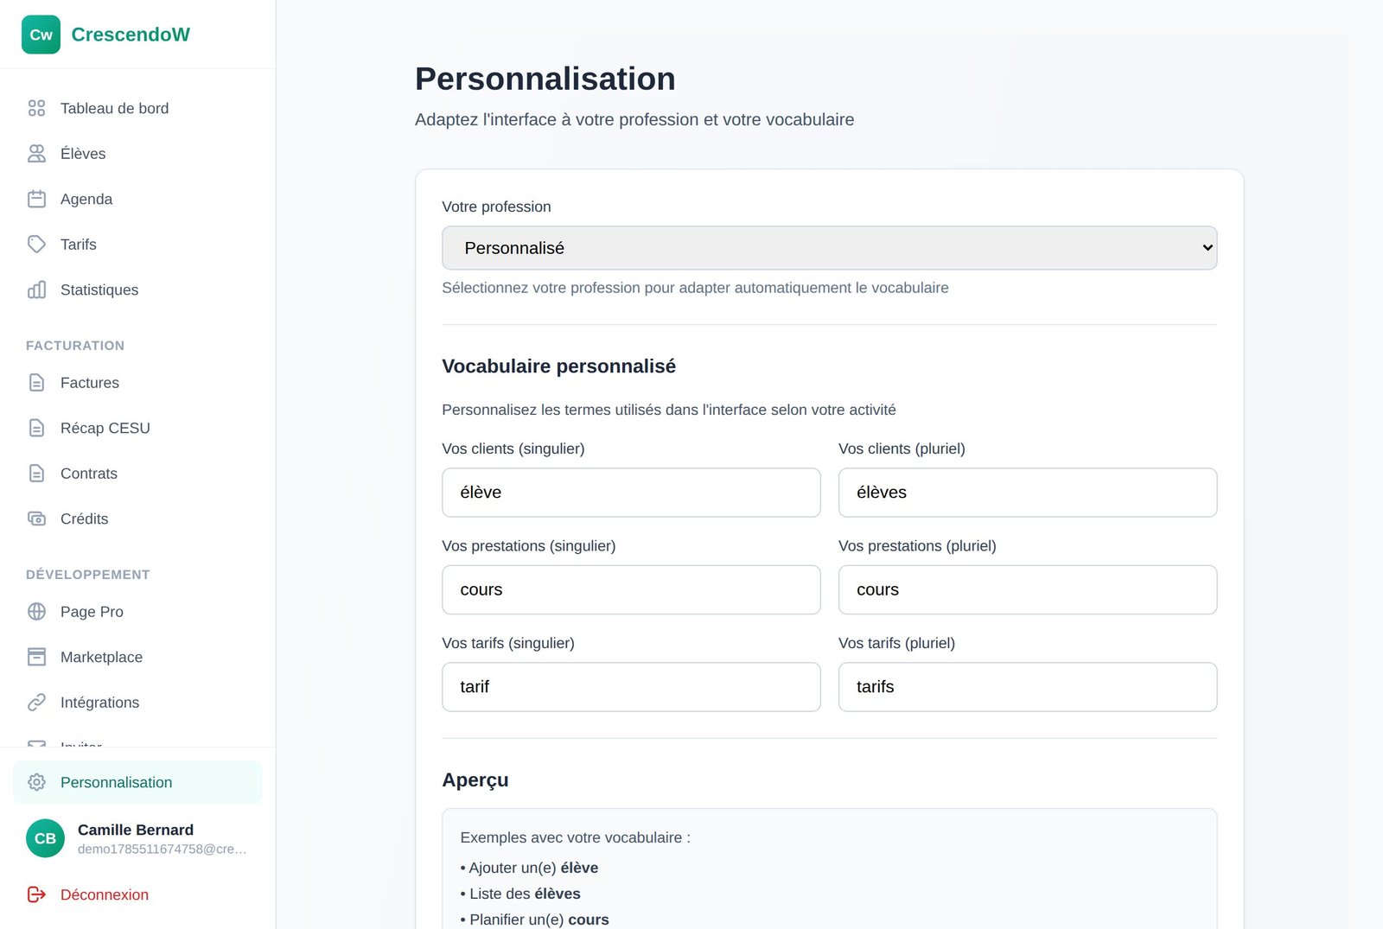Click the Page Pro globe icon
1383x929 pixels.
pos(36,612)
